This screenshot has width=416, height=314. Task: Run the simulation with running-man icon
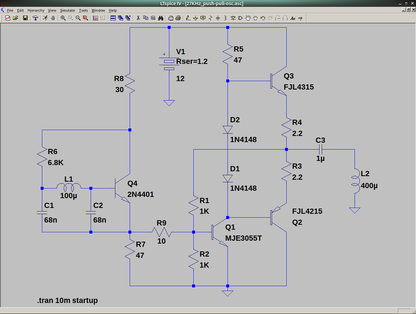point(45,18)
